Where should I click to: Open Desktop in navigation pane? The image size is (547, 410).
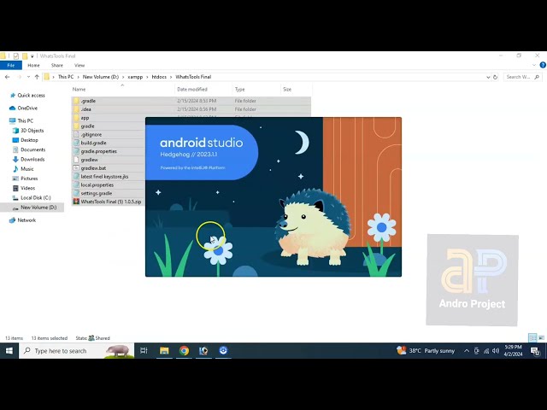pyautogui.click(x=26, y=140)
